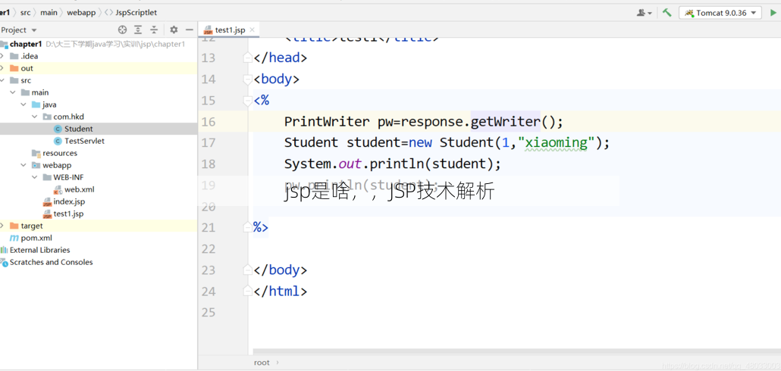
Task: Collapse the com.hkd package arrow
Action: [x=34, y=117]
